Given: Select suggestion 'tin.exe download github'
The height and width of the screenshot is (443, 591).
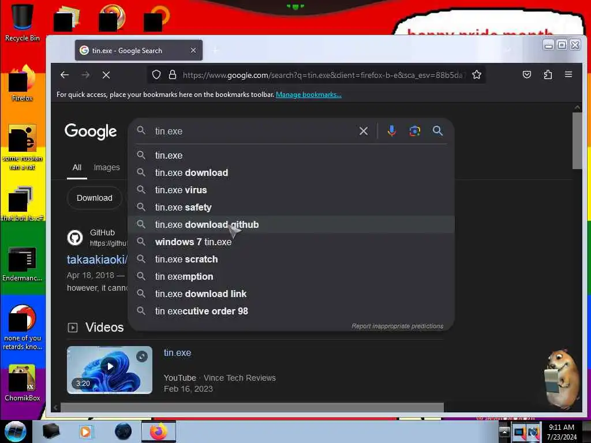Looking at the screenshot, I should click(x=291, y=224).
